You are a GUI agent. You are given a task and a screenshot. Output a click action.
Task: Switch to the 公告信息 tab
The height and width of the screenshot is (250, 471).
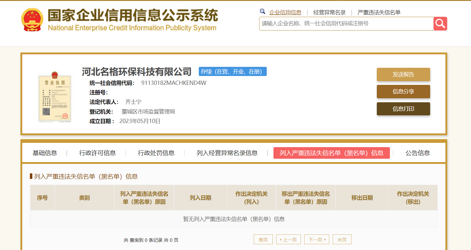tap(418, 153)
